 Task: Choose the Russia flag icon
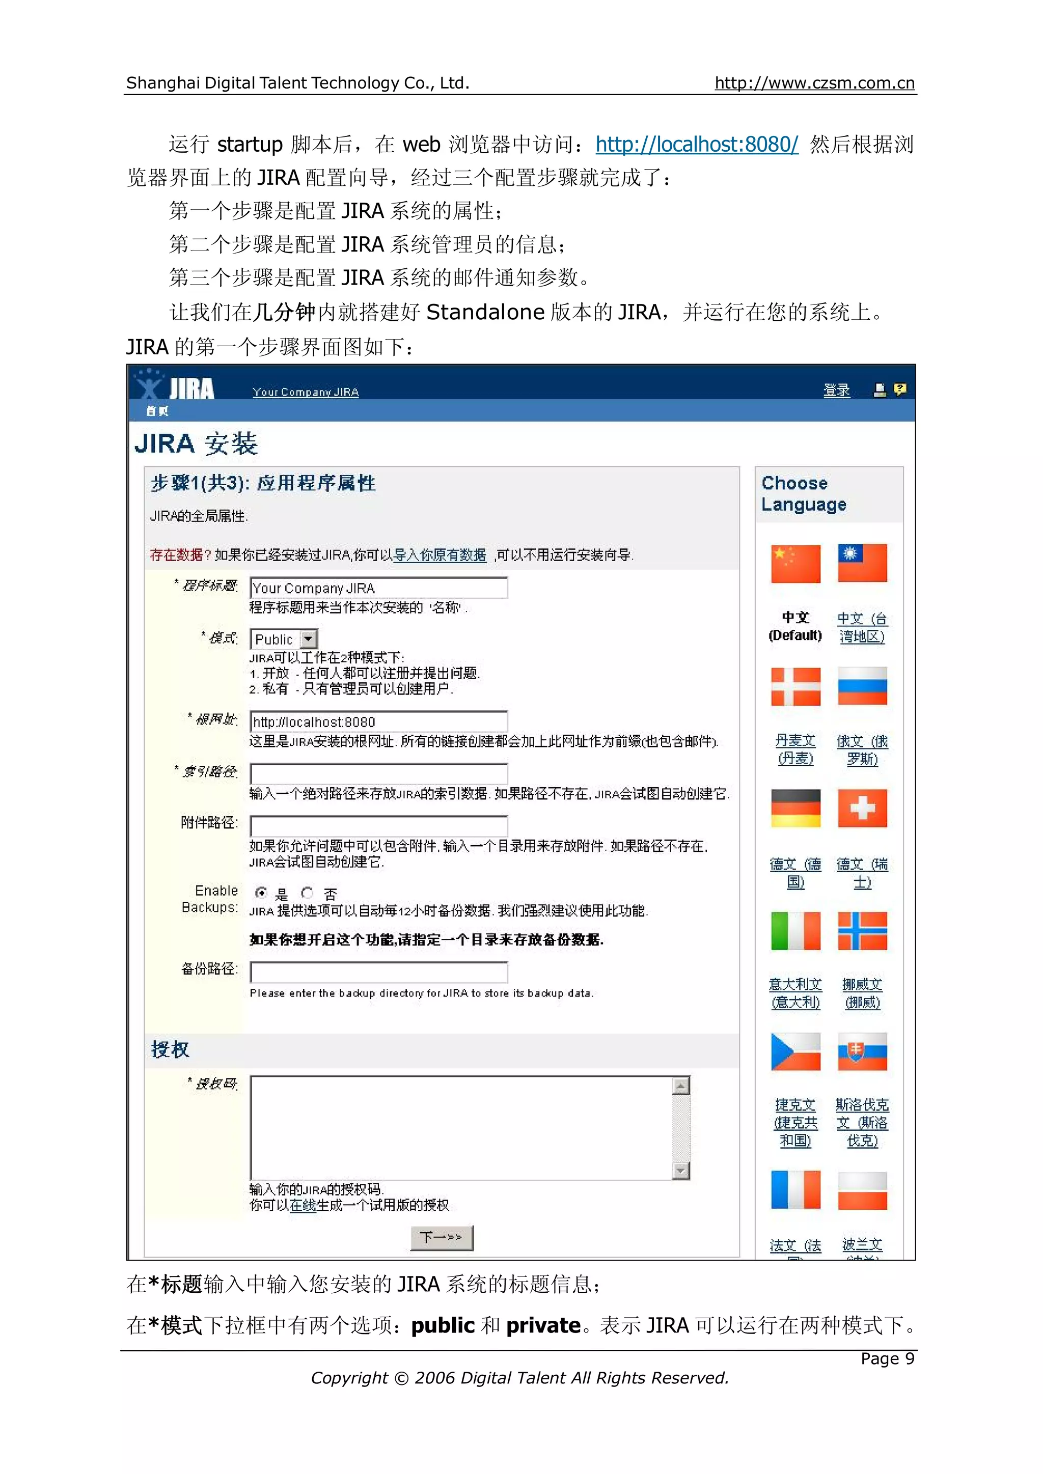(863, 686)
